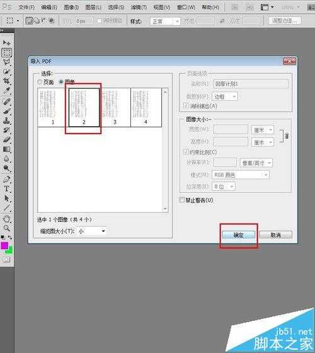Image resolution: width=315 pixels, height=353 pixels.
Task: Select the Rectangular Marquee tool in the toolbox
Action: [x=6, y=52]
